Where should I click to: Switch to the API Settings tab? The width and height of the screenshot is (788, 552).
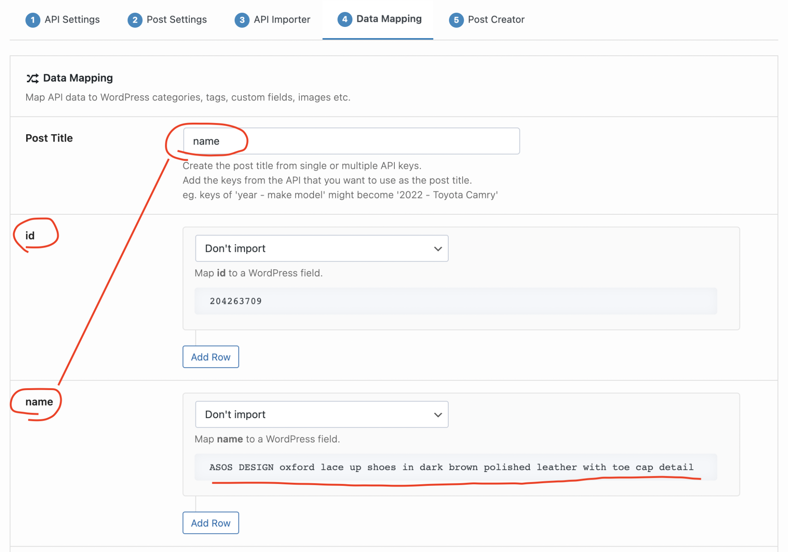coord(72,20)
